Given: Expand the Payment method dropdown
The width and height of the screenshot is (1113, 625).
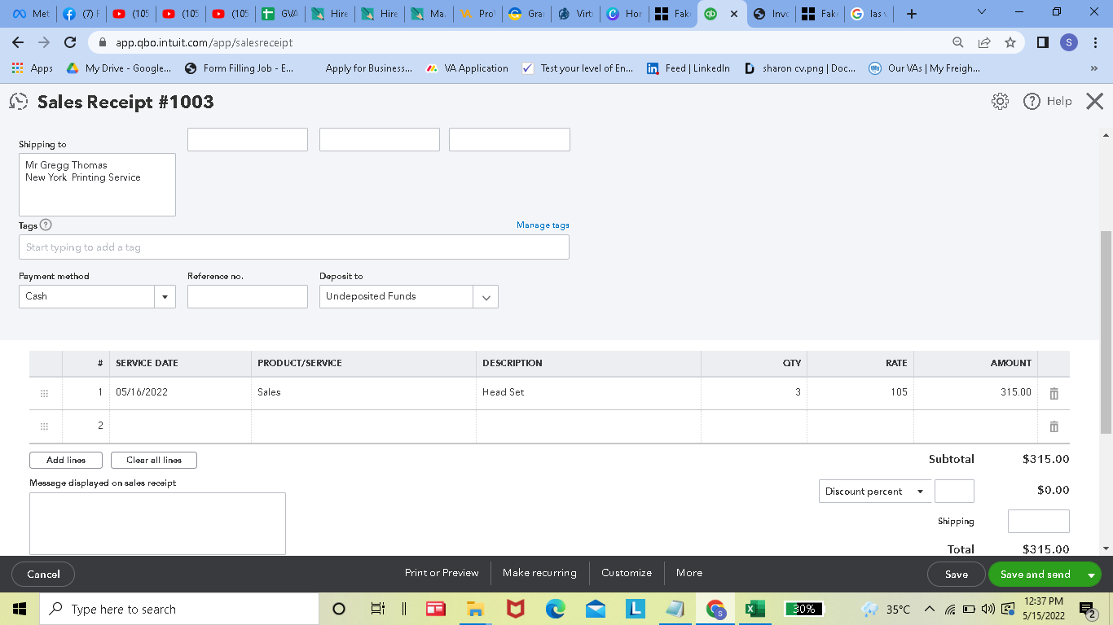Looking at the screenshot, I should (165, 297).
